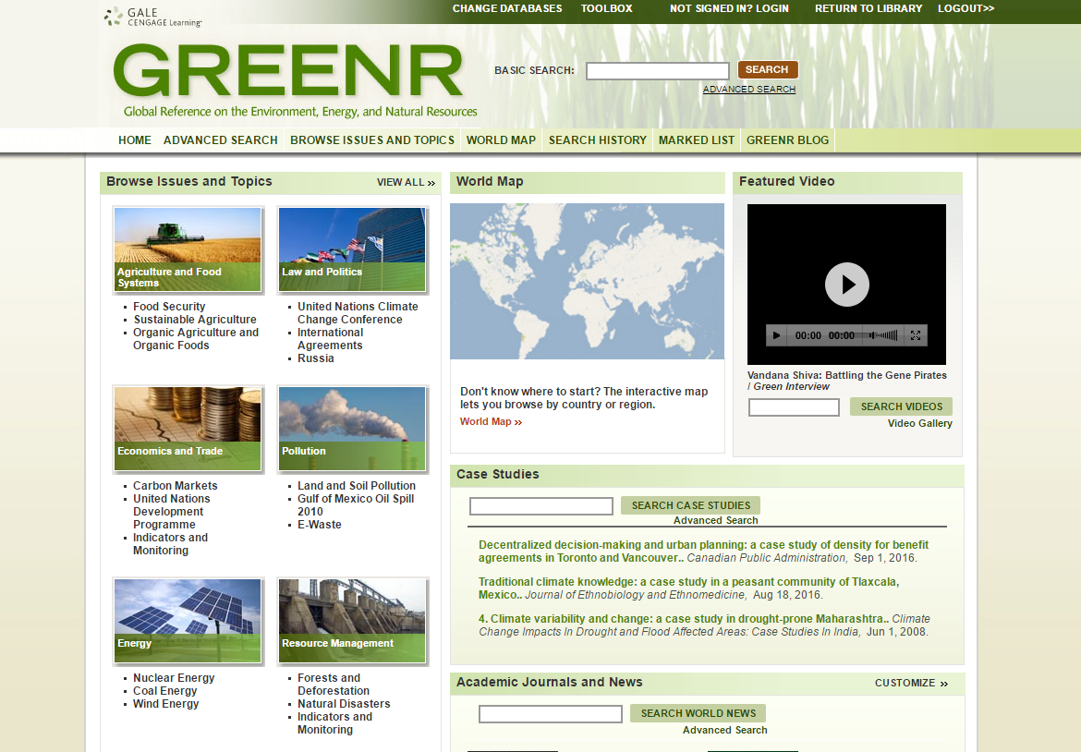Image resolution: width=1081 pixels, height=752 pixels.
Task: Open the Russia topic link
Action: tap(316, 358)
